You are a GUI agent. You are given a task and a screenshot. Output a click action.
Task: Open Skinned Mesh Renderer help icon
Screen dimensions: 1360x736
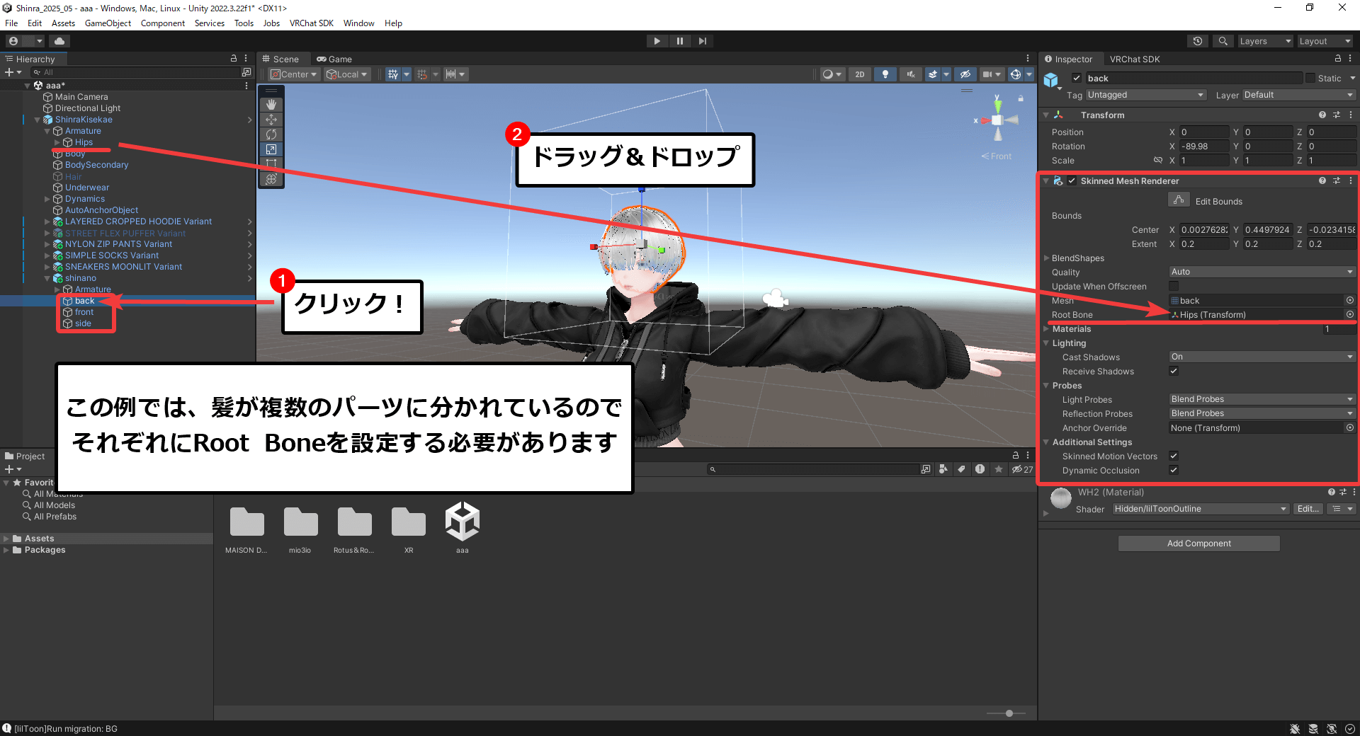pyautogui.click(x=1322, y=181)
